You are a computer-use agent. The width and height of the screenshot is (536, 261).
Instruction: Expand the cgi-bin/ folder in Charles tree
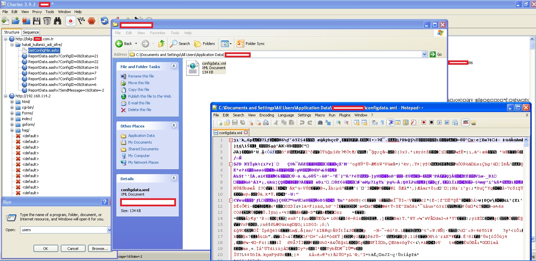coord(12,107)
